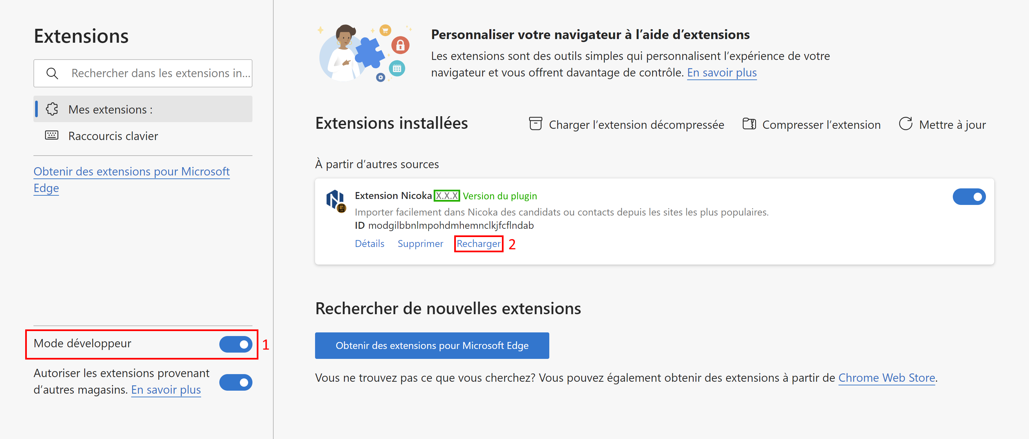Click the Charger l'extension décompressée box icon
The height and width of the screenshot is (439, 1029).
pos(535,124)
